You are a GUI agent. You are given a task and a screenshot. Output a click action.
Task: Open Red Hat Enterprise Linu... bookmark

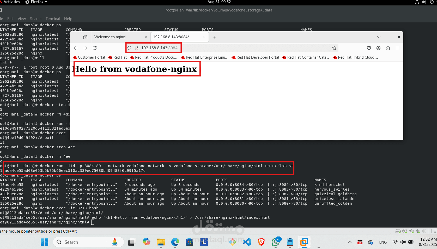click(204, 57)
